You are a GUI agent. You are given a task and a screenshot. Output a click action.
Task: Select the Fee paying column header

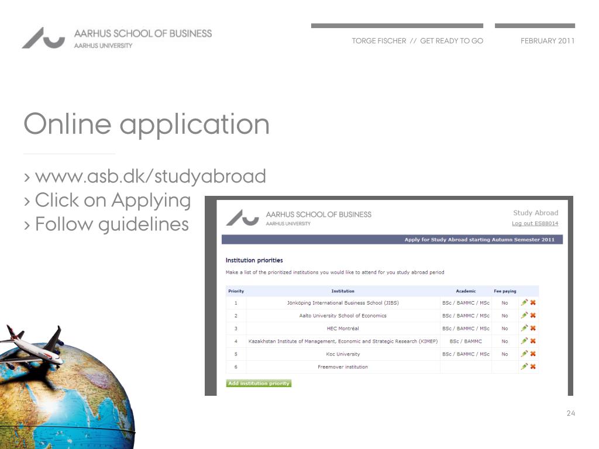point(505,291)
